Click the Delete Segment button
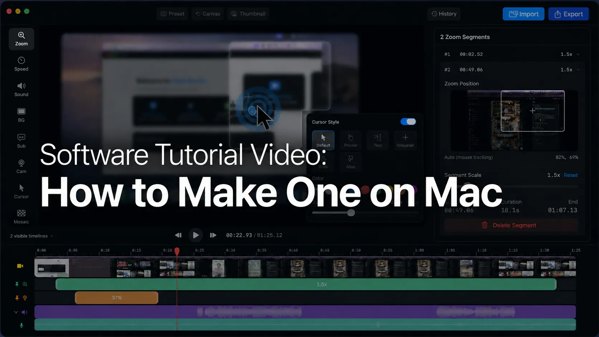 click(x=511, y=225)
